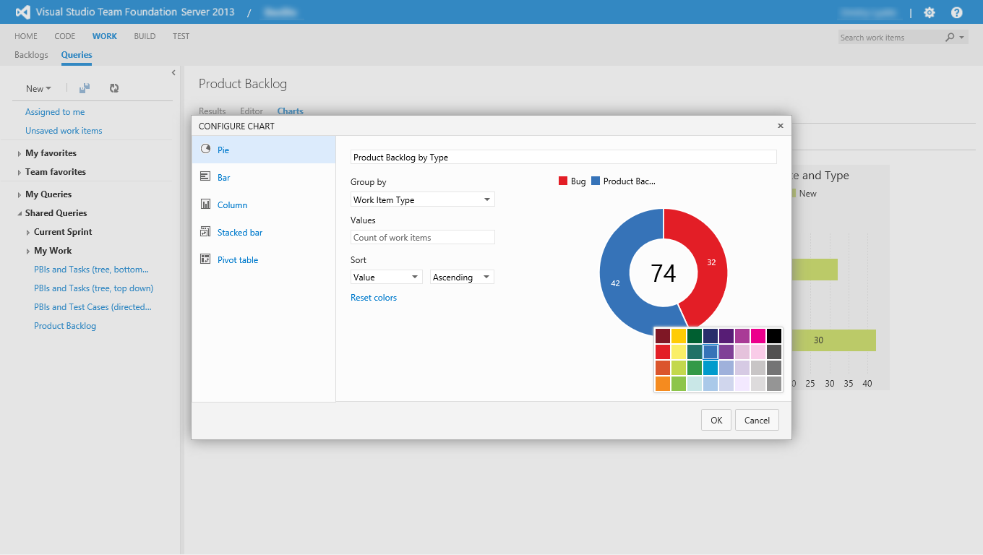Viewport: 983px width, 555px height.
Task: Switch to the Backlogs tab
Action: click(31, 55)
